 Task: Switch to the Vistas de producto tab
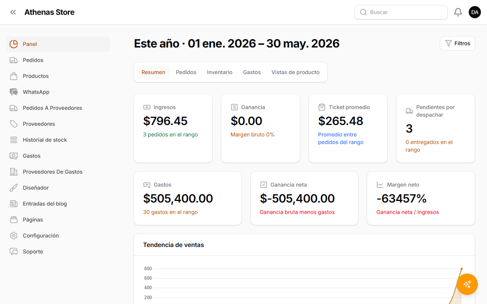coord(296,72)
